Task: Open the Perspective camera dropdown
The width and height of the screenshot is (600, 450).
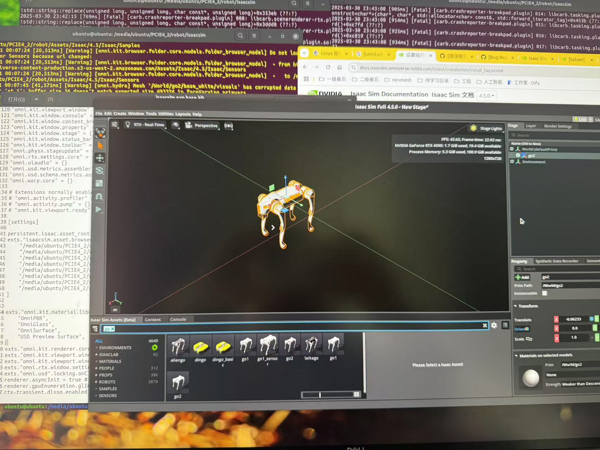Action: click(x=202, y=126)
